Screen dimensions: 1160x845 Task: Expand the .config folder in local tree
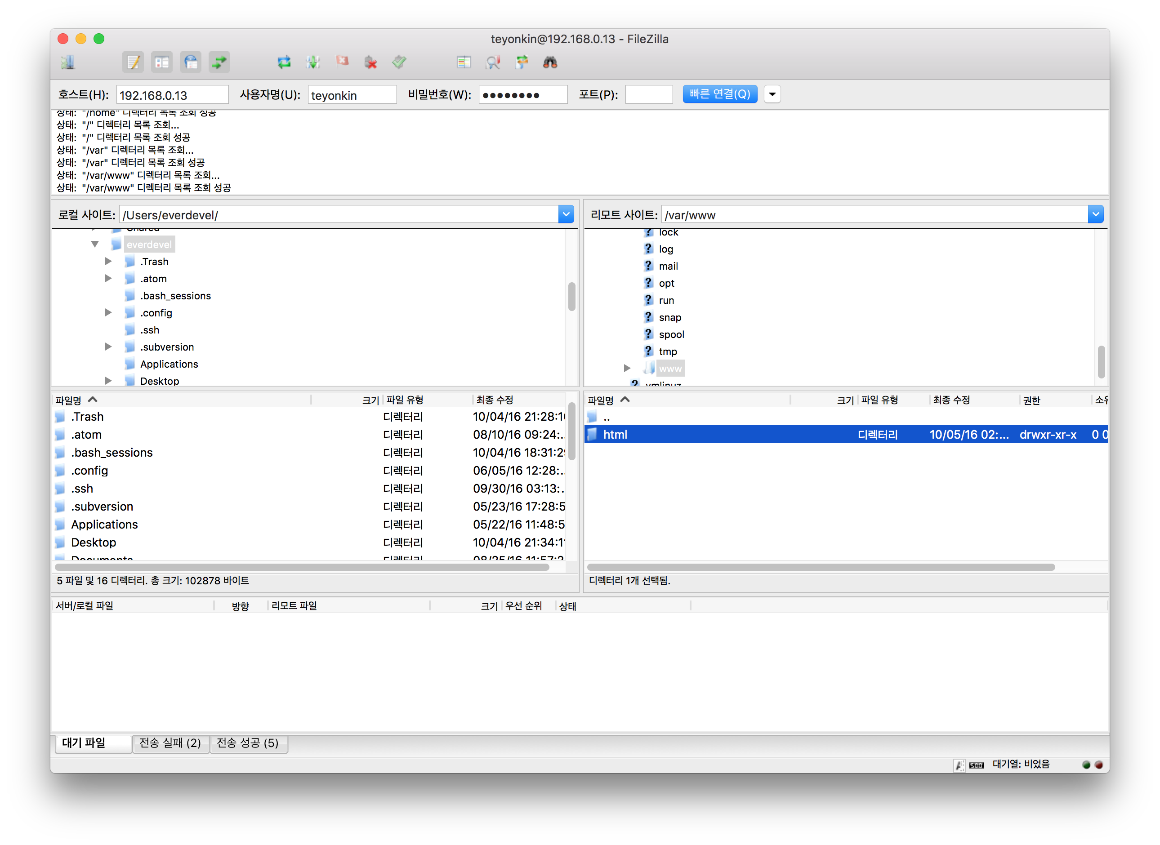click(108, 312)
